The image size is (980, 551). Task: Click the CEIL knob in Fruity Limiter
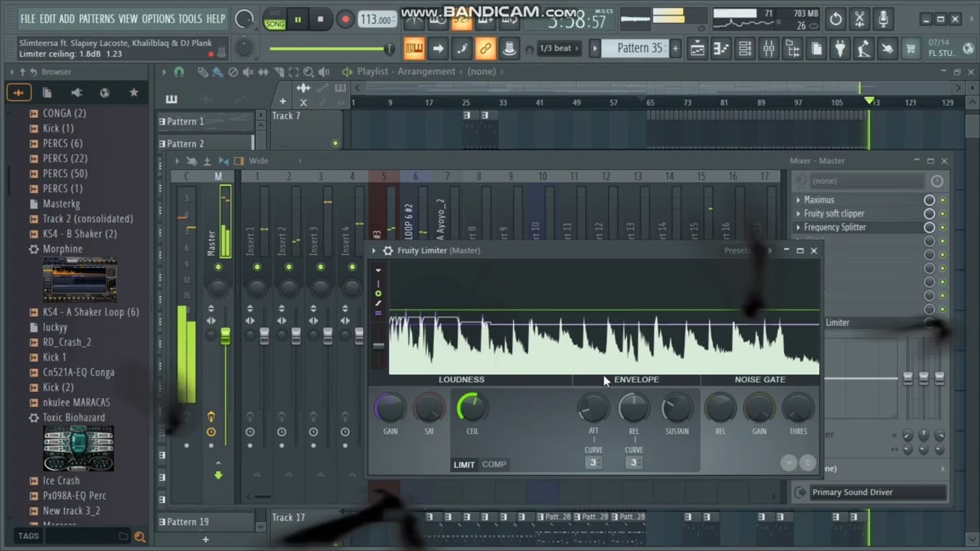tap(472, 408)
